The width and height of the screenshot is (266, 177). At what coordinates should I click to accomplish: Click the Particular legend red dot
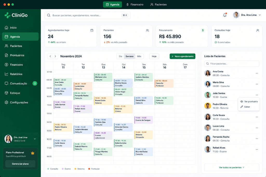pos(89,169)
